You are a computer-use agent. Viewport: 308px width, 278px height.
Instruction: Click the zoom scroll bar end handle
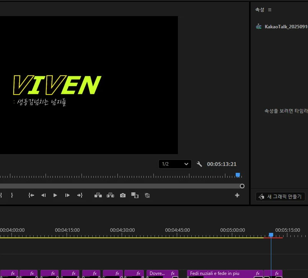242,186
